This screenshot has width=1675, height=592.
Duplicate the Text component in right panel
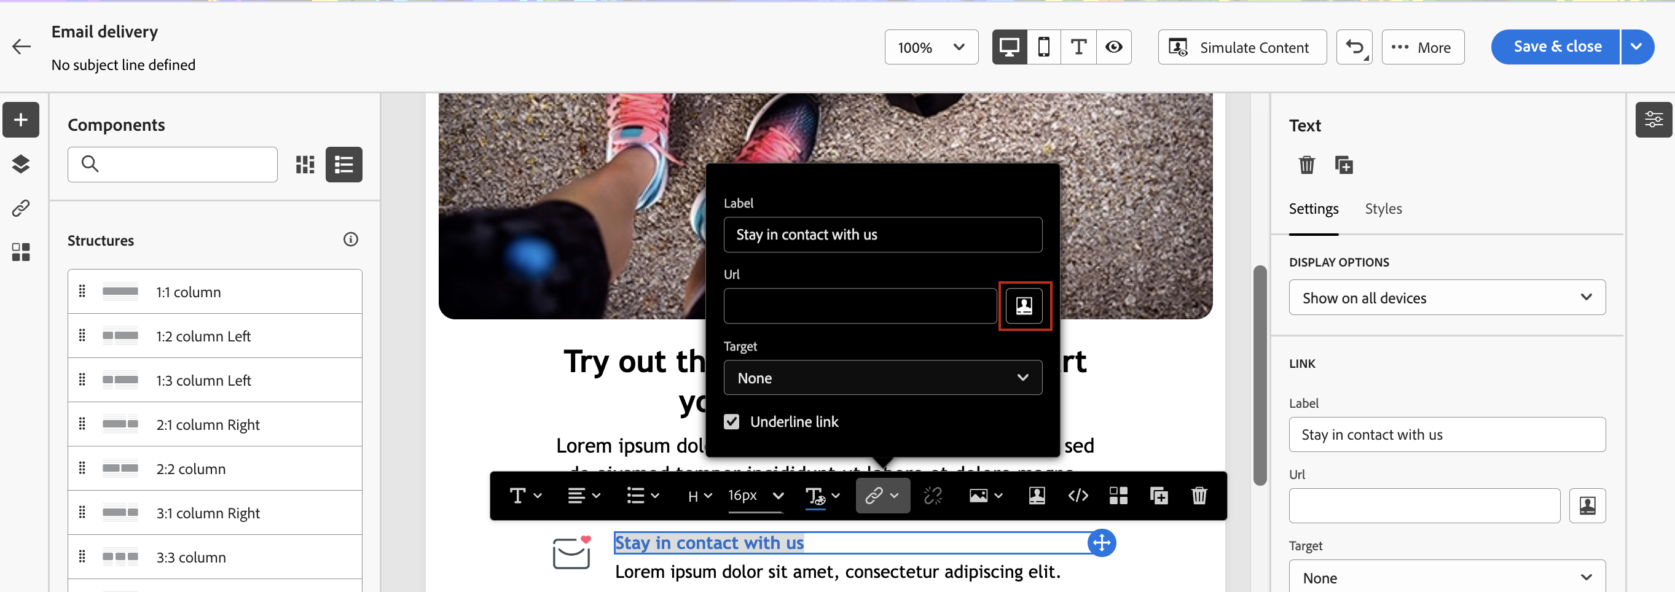point(1343,165)
